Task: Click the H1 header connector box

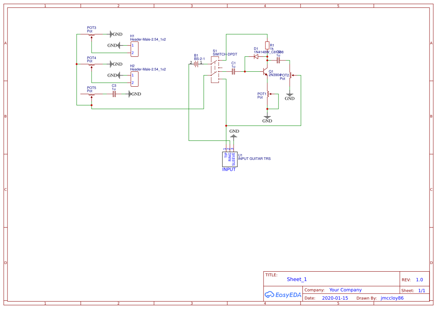Action: [134, 49]
